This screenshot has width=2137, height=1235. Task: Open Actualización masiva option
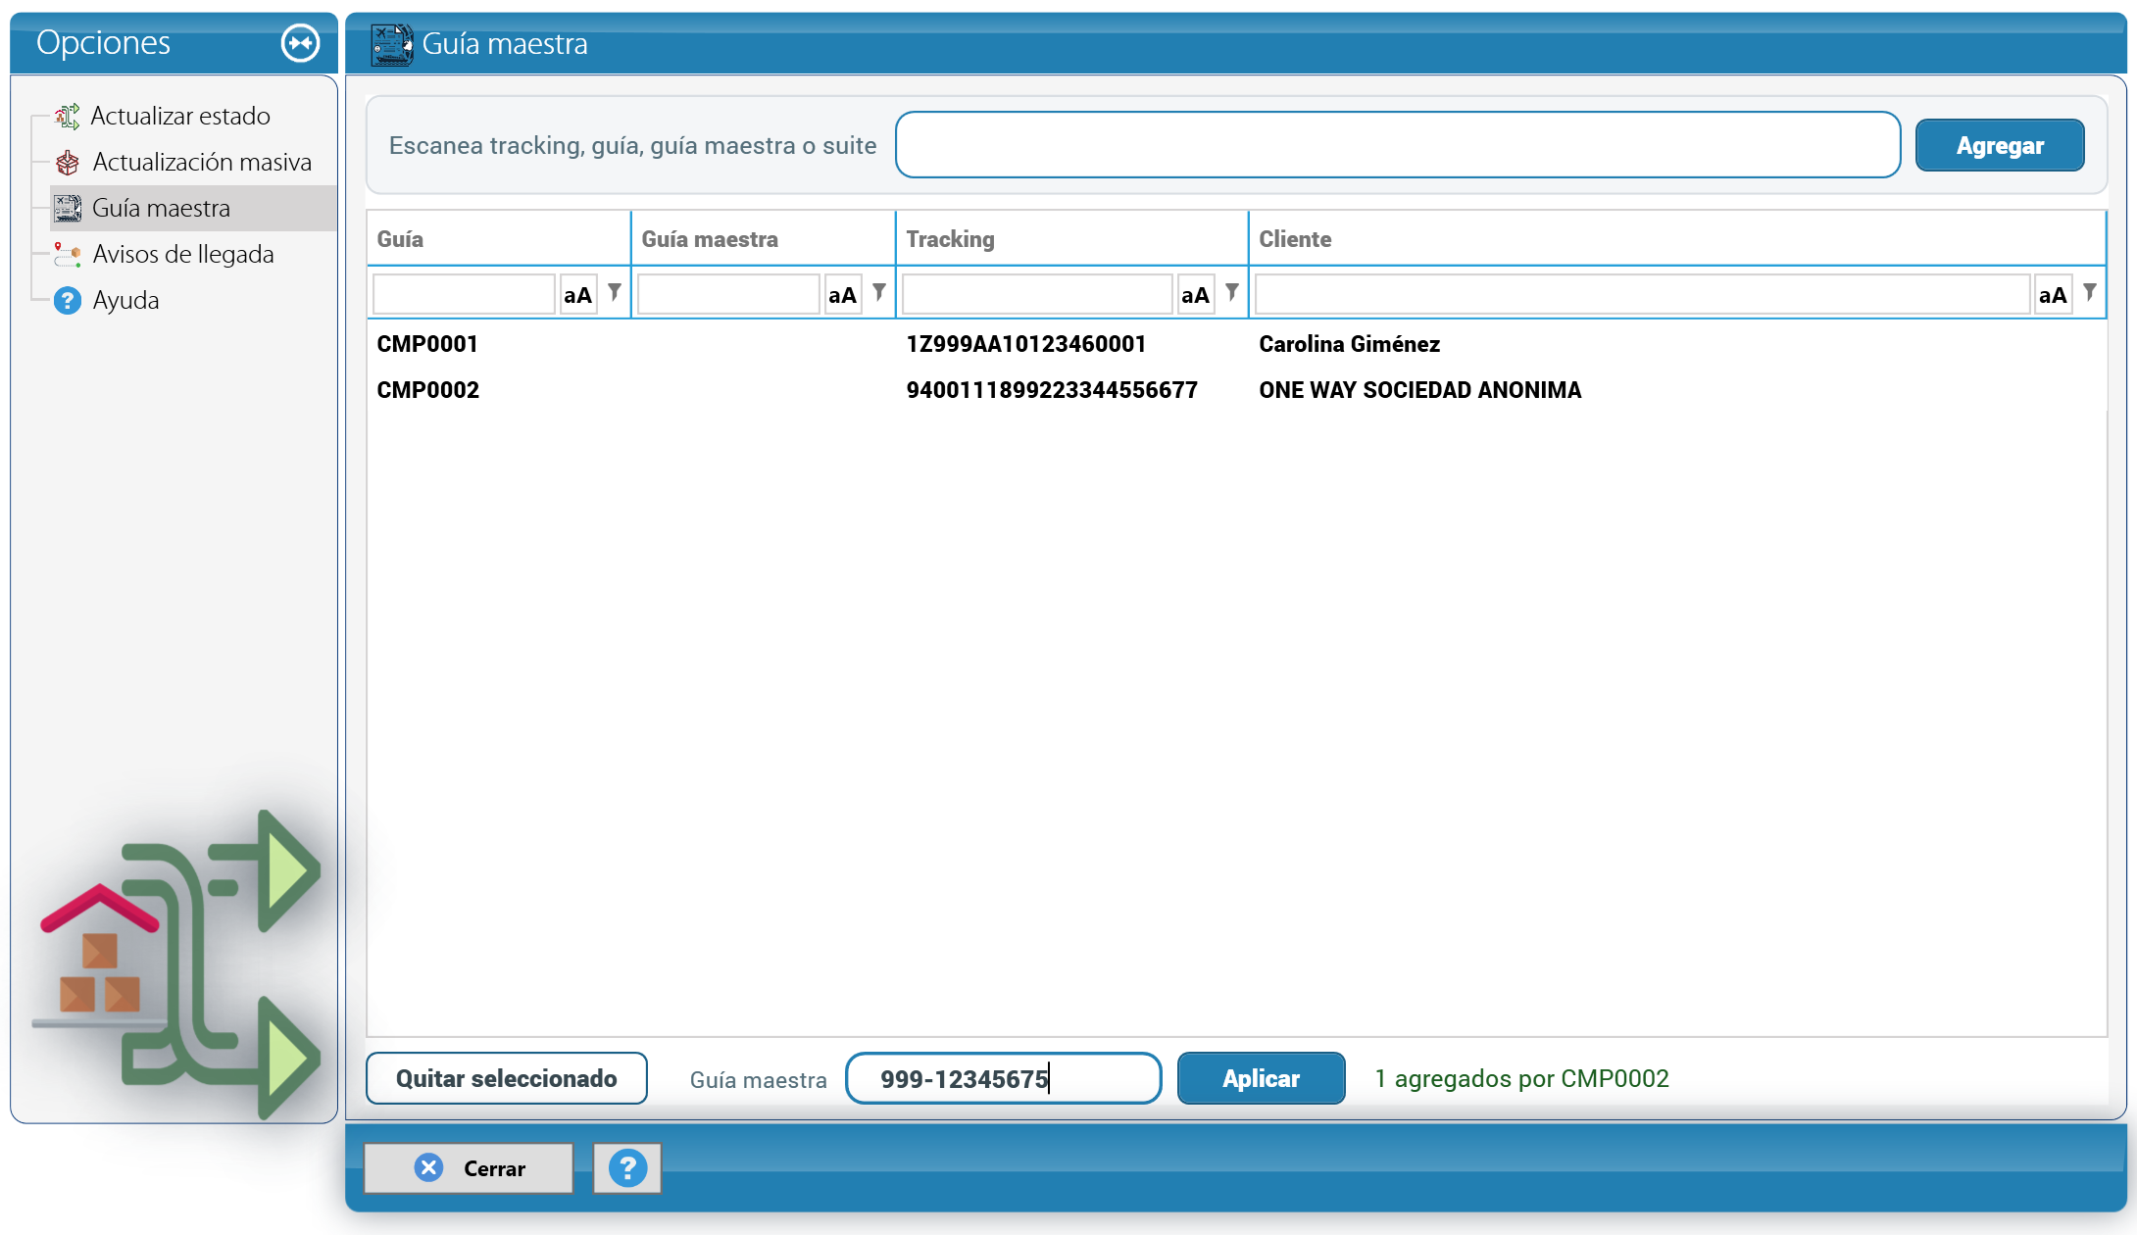click(x=202, y=162)
